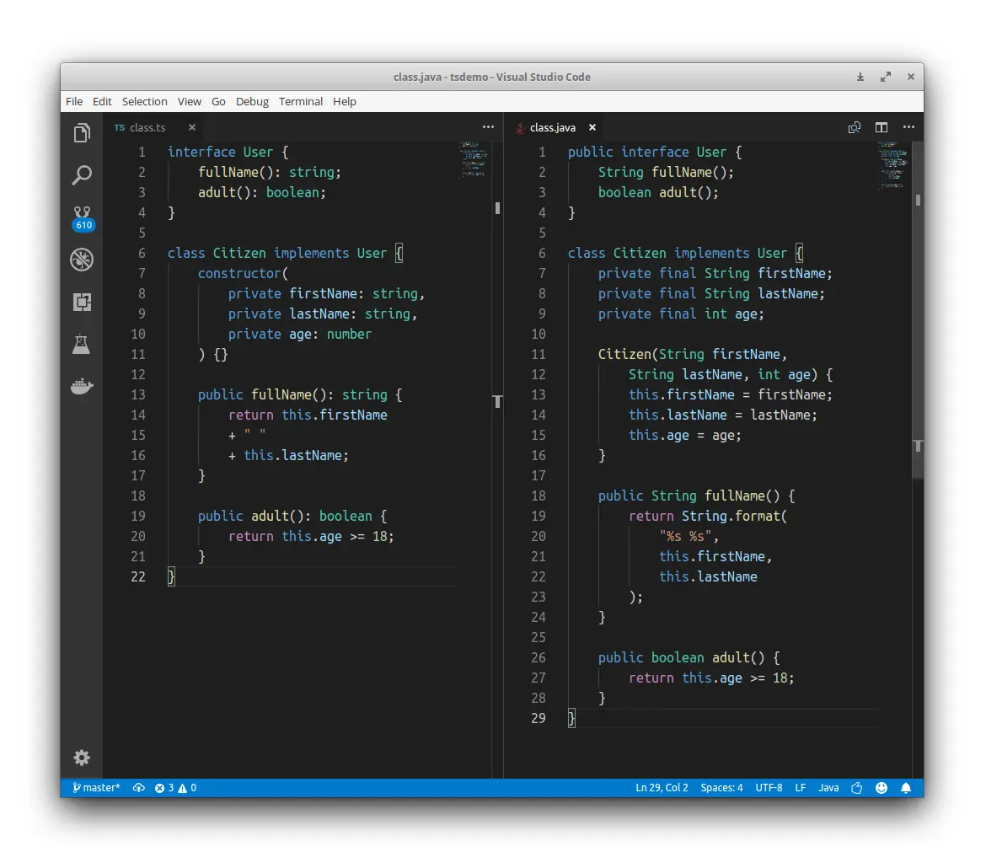Switch to the class.ts tab
The width and height of the screenshot is (986, 868).
pyautogui.click(x=147, y=127)
